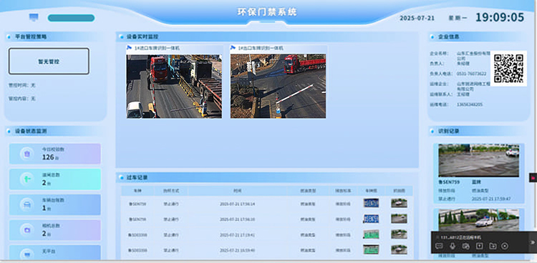
Task: Click timestamp 2025-07-21 17:59:47 in recognition record
Action: pyautogui.click(x=491, y=199)
